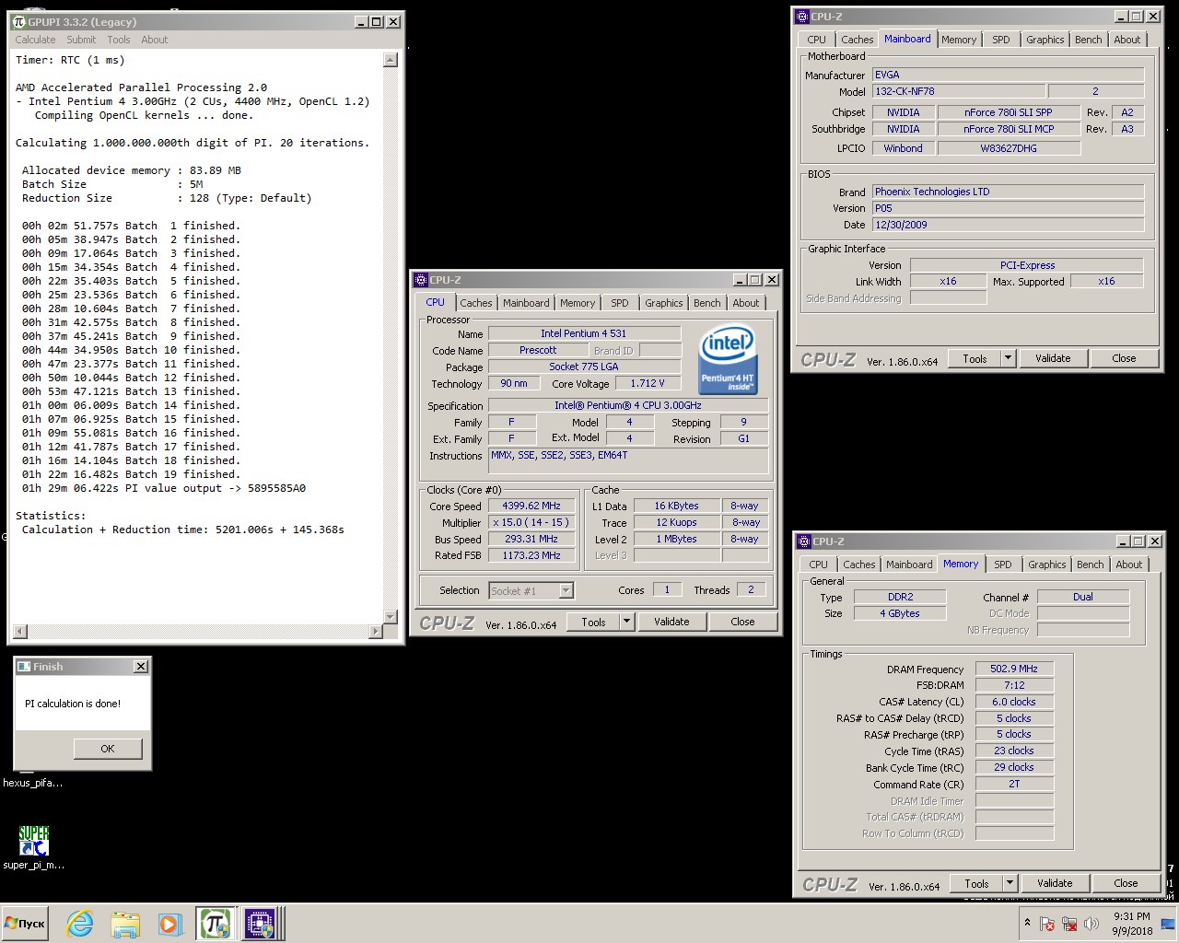
Task: Click the PI value output line 5895585A0
Action: click(164, 488)
